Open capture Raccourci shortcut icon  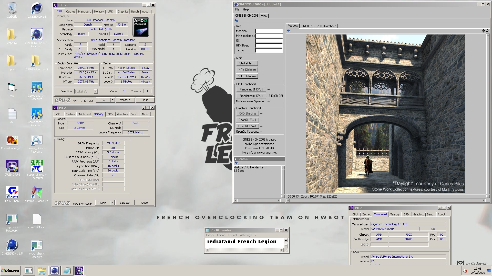(x=12, y=219)
